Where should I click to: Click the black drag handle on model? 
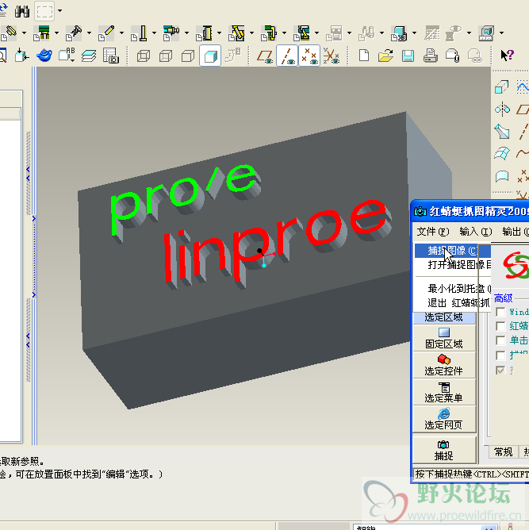coord(259,251)
